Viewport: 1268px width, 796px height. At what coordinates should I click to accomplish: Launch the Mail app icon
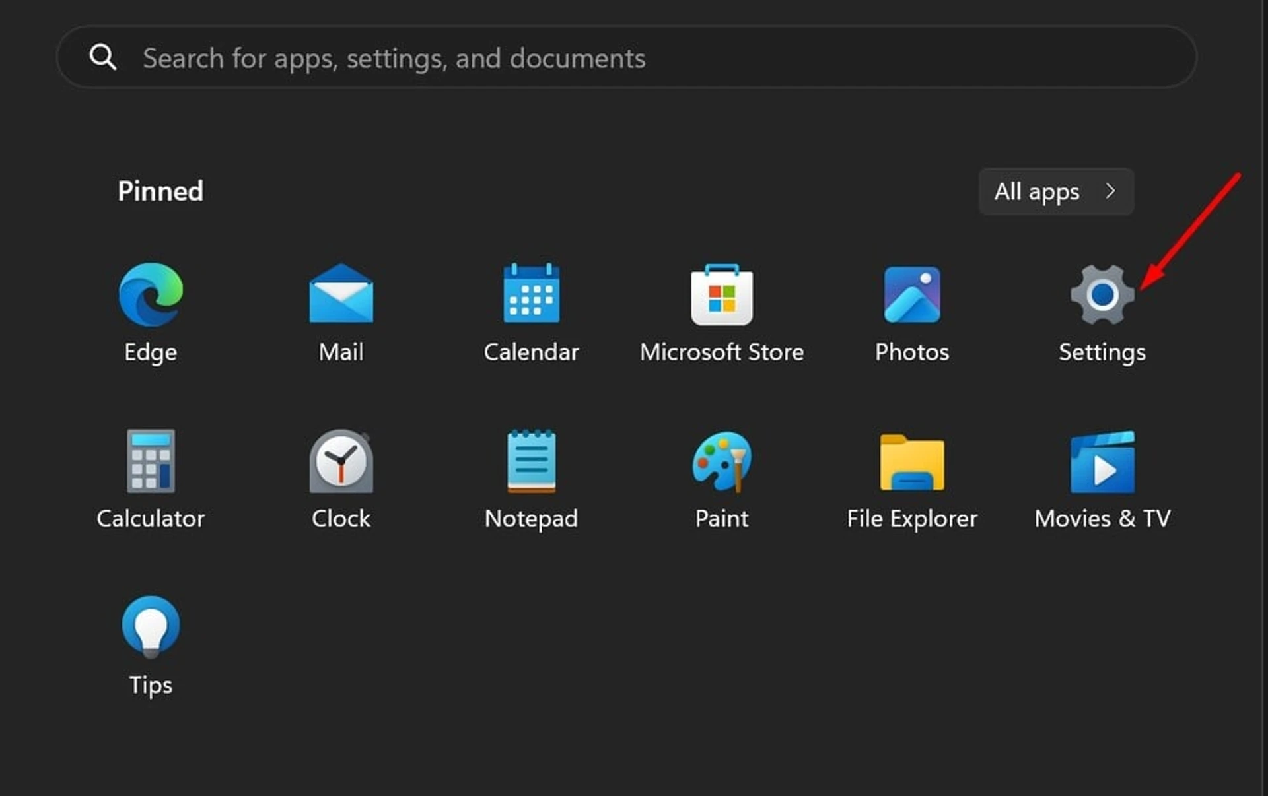tap(341, 293)
